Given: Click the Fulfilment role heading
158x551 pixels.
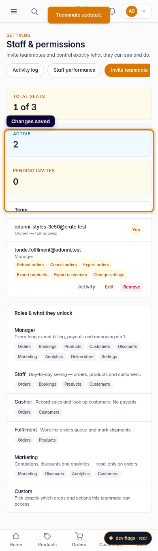Looking at the screenshot, I should (x=26, y=429).
